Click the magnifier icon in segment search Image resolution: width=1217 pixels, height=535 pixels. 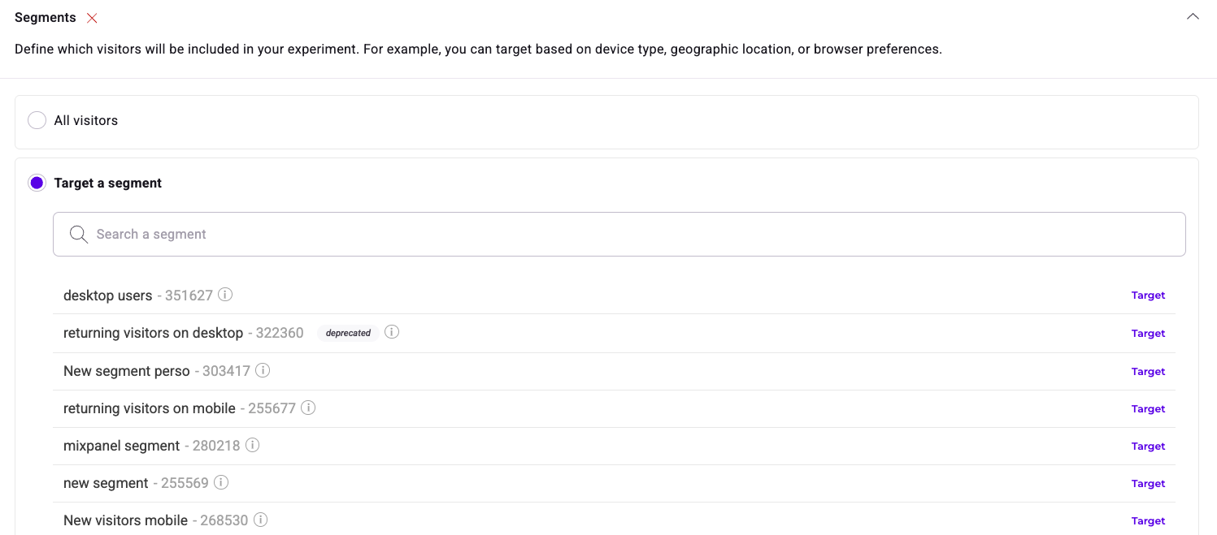[x=79, y=235]
